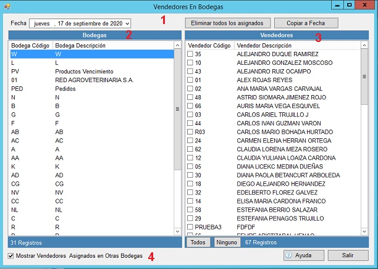Check vendor 43 ALEJANDRO RUIZ OCAMPO

(190, 72)
